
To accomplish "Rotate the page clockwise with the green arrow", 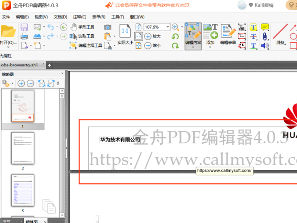I will pos(175,45).
